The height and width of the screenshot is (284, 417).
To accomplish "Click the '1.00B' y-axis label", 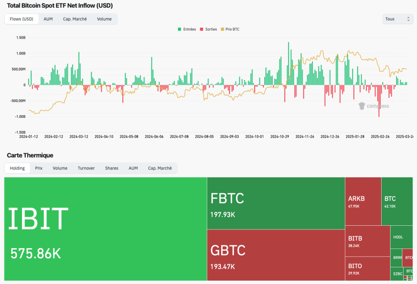I will pyautogui.click(x=21, y=53).
